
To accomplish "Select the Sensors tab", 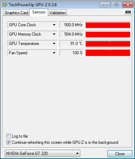I will point(39,12).
